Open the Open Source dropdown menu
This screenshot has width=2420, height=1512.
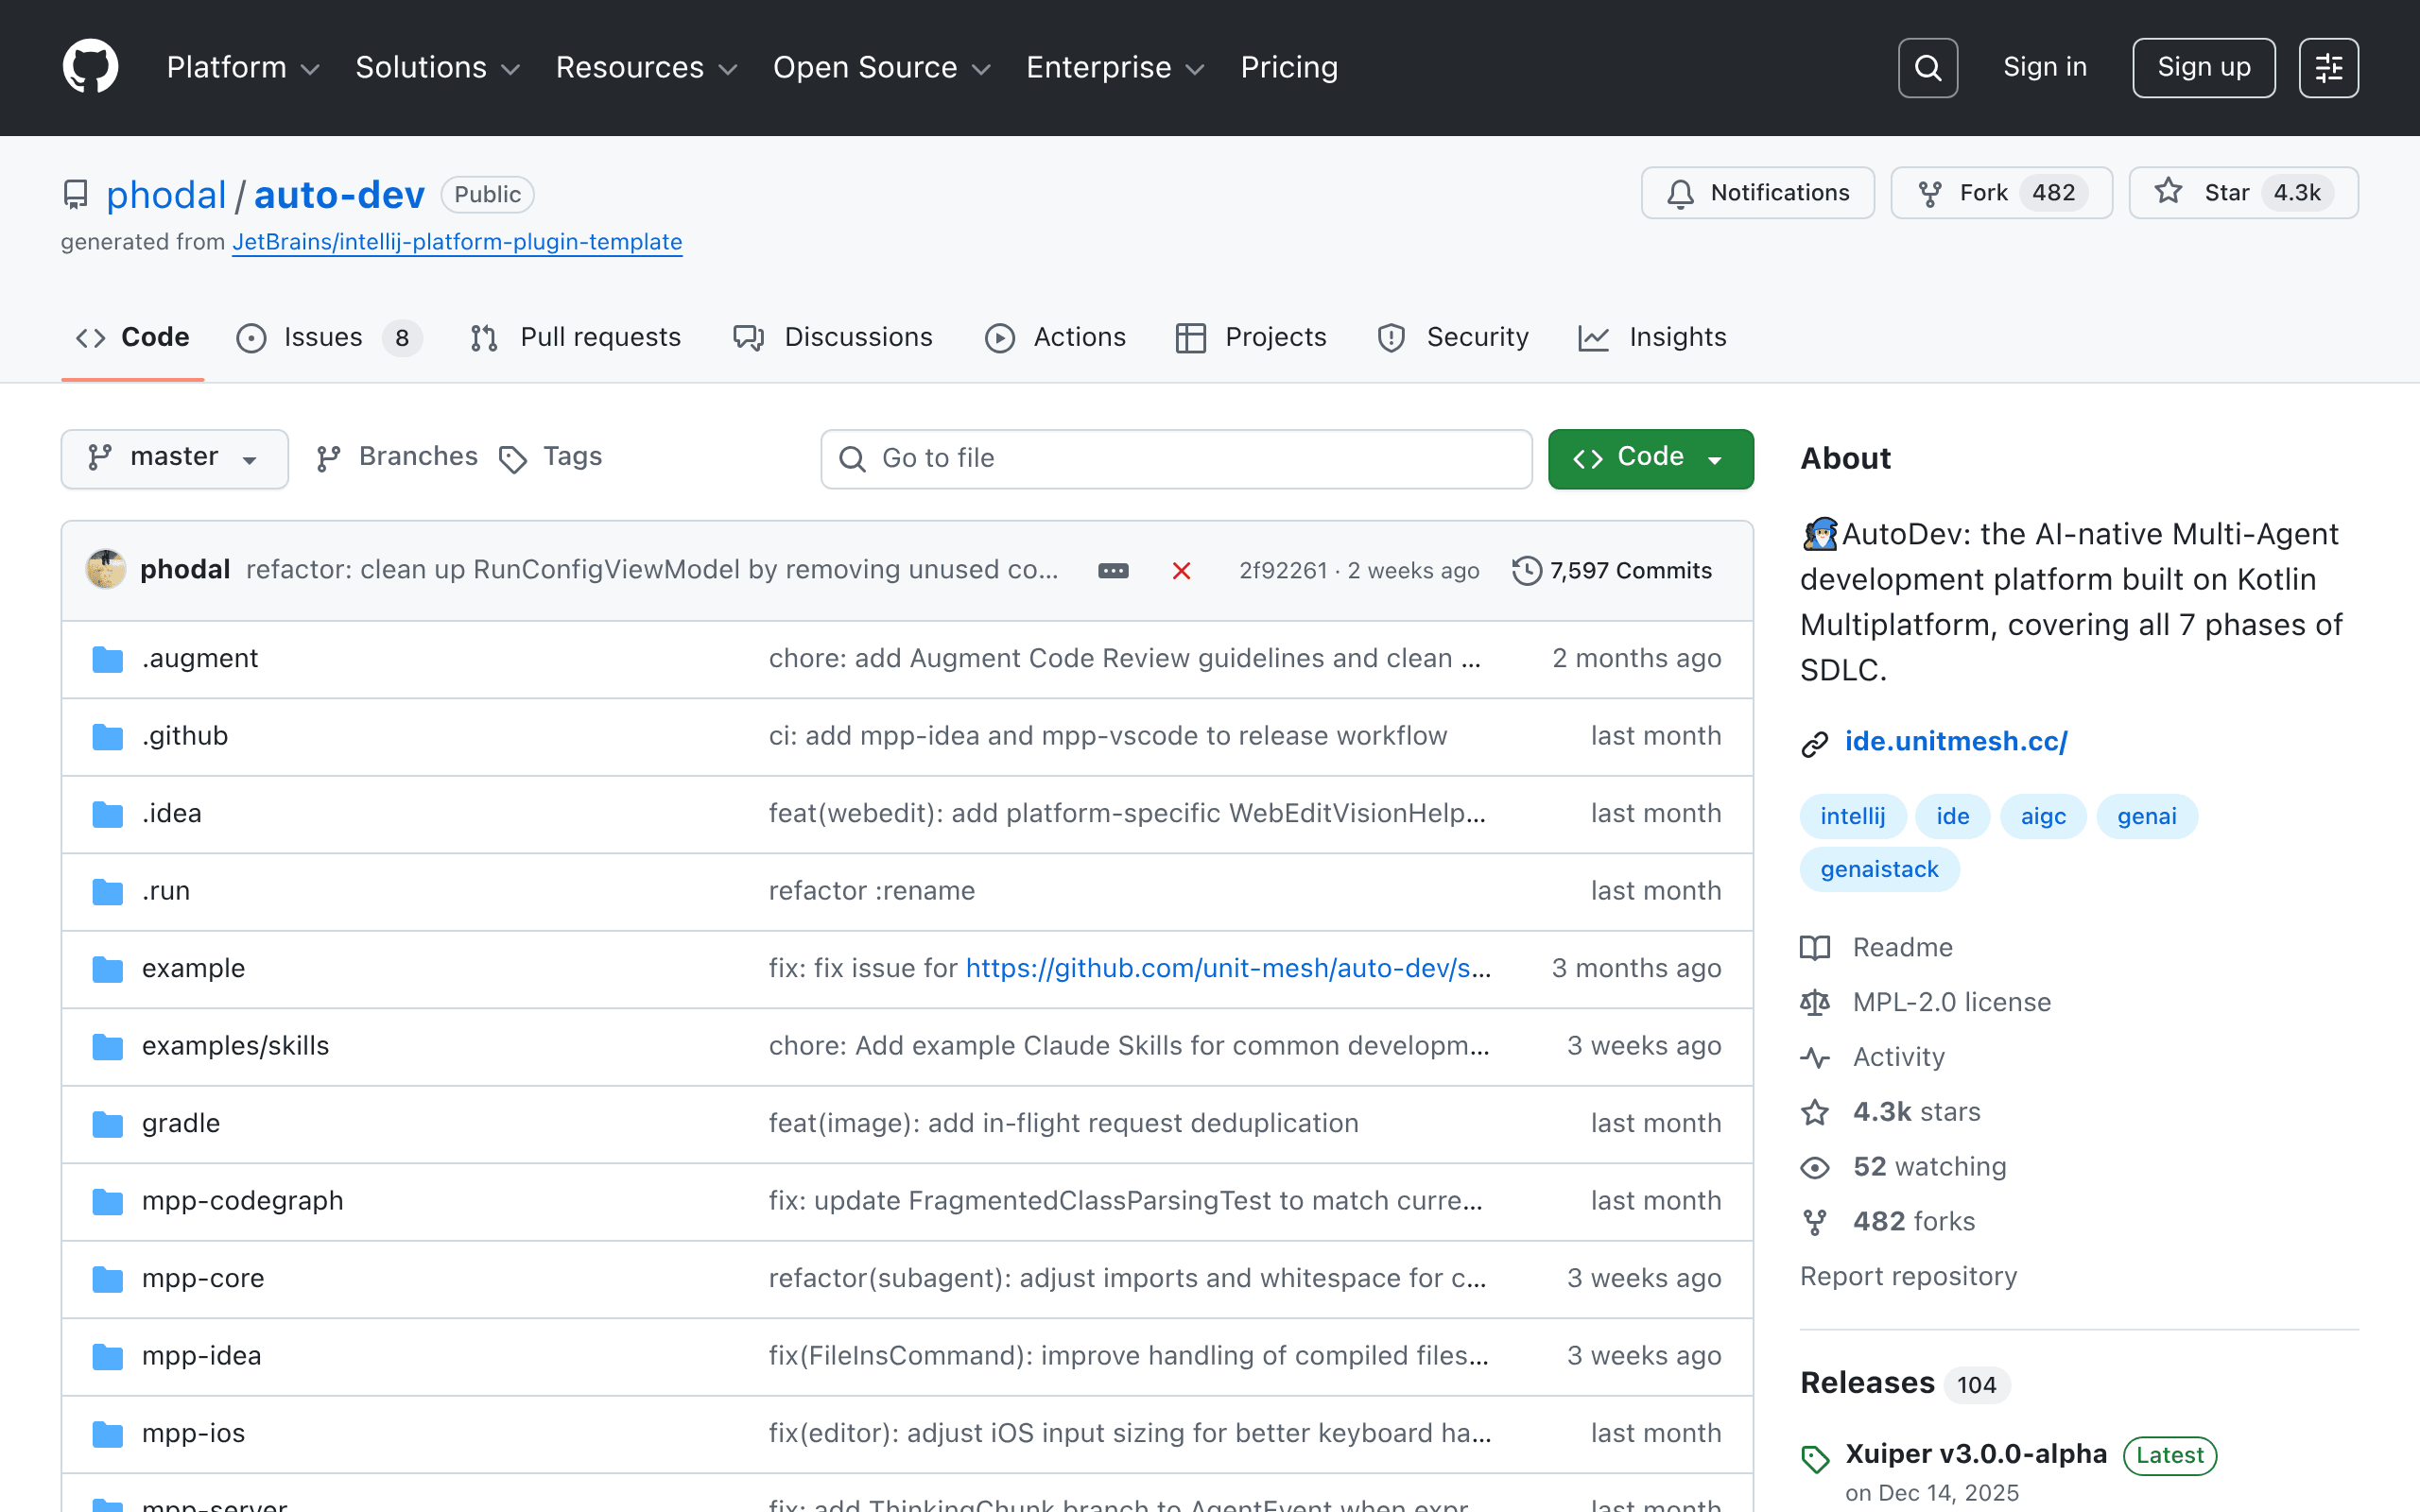881,67
